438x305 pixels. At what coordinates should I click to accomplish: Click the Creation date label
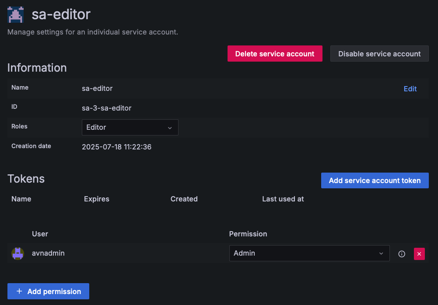tap(31, 146)
